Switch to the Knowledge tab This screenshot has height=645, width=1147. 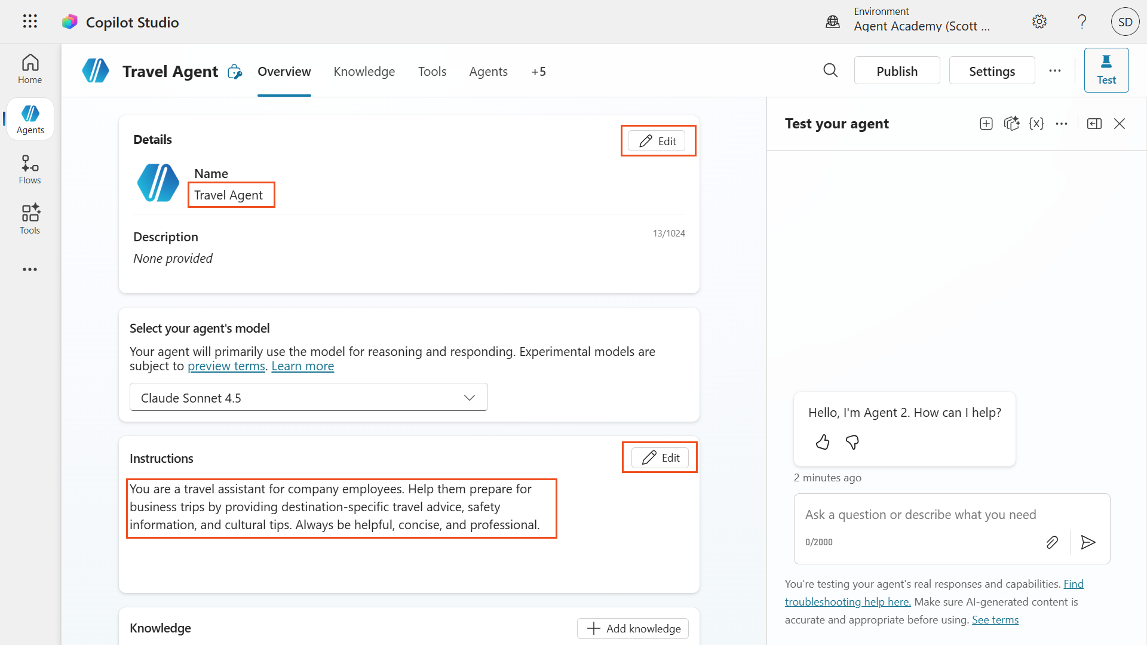tap(364, 72)
